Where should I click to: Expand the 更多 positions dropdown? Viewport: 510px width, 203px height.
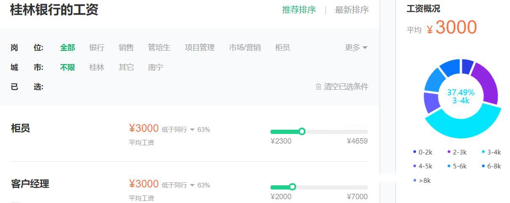click(x=356, y=48)
